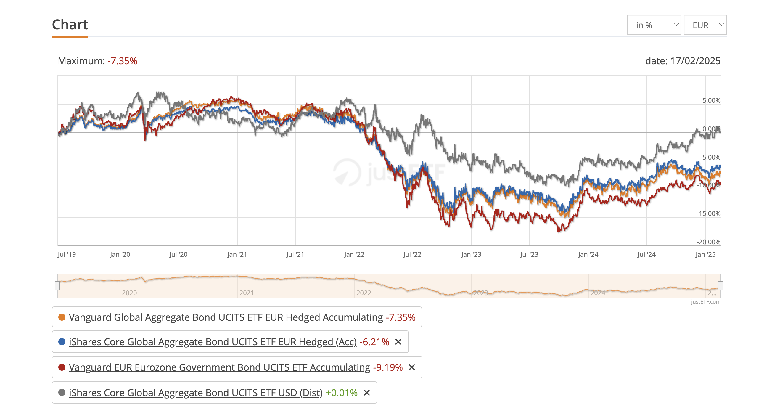The width and height of the screenshot is (772, 411).
Task: Open iShares Core Global Aggregate USD (Dist) link
Action: pos(195,393)
